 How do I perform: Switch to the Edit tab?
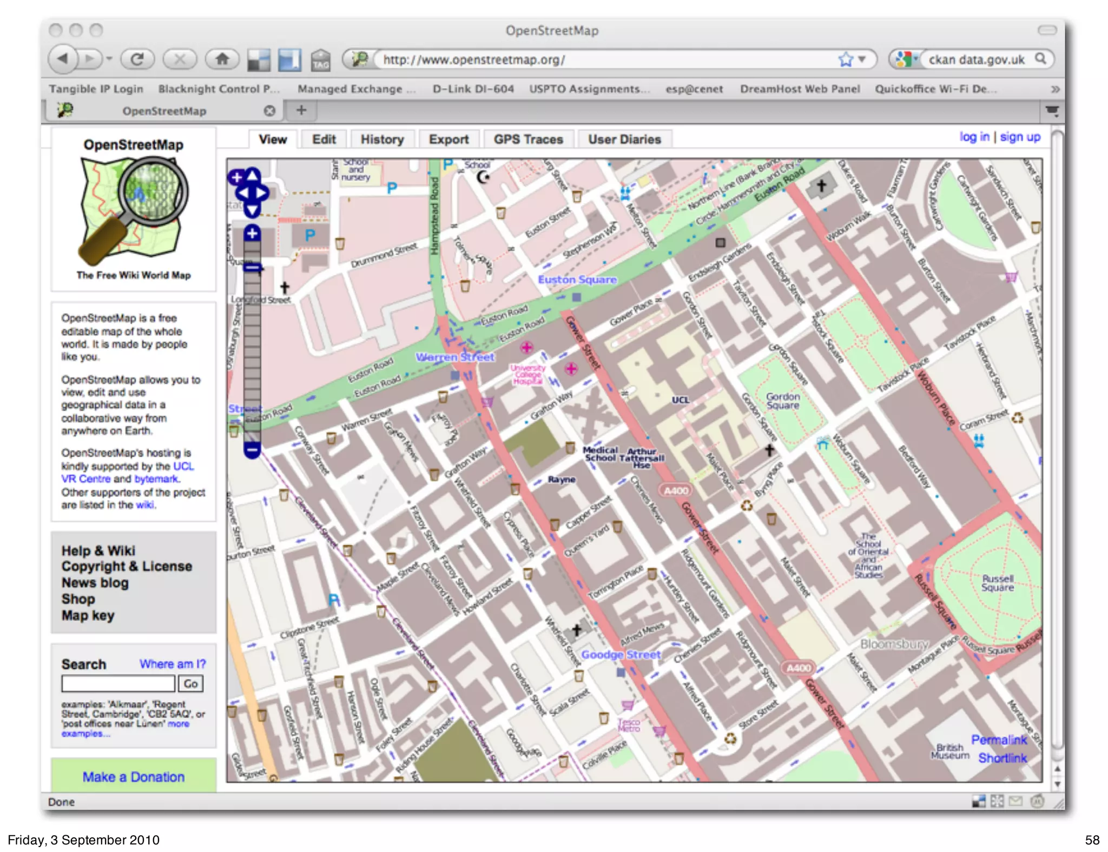point(324,139)
